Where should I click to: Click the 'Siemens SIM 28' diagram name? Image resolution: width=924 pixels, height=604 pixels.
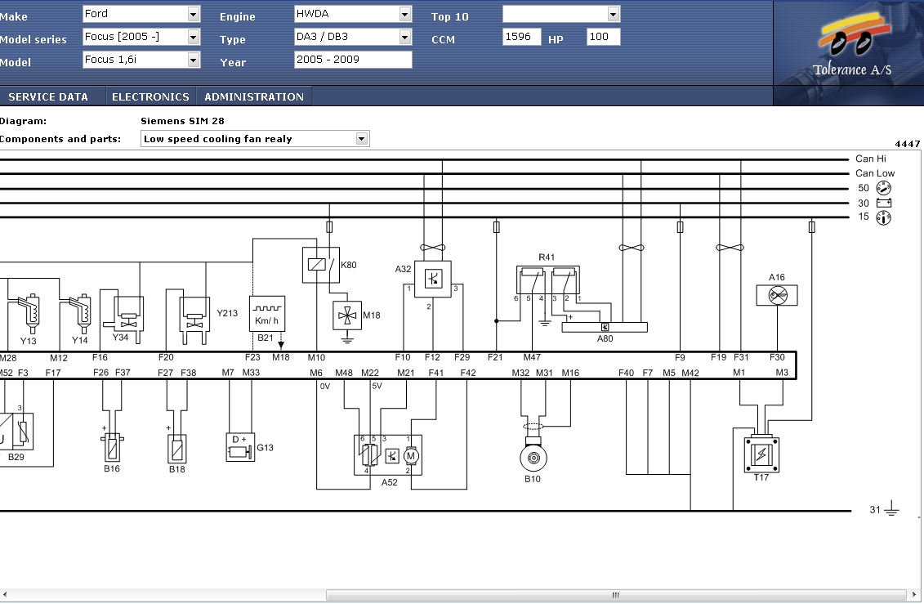[x=183, y=121]
